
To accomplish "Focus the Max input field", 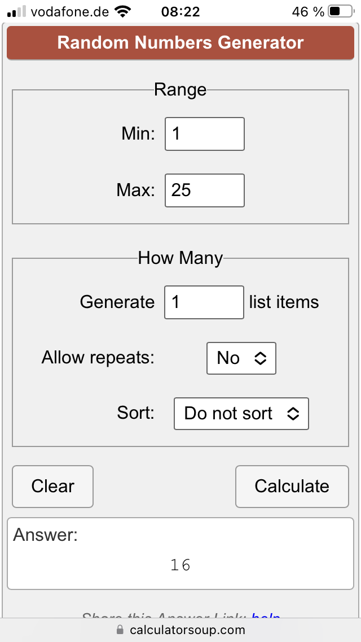I will [205, 190].
